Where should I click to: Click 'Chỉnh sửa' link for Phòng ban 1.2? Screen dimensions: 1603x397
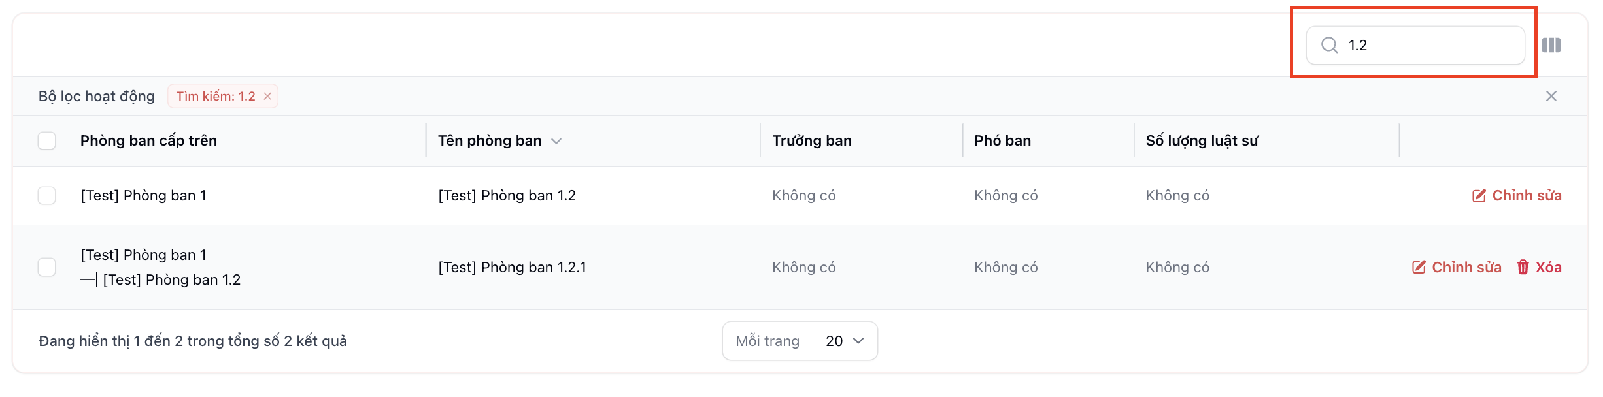click(x=1526, y=196)
